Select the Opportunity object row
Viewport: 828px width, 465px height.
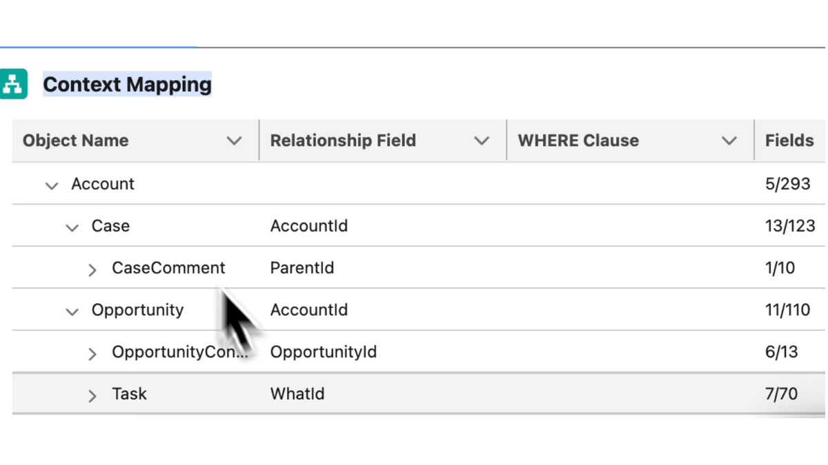point(137,310)
